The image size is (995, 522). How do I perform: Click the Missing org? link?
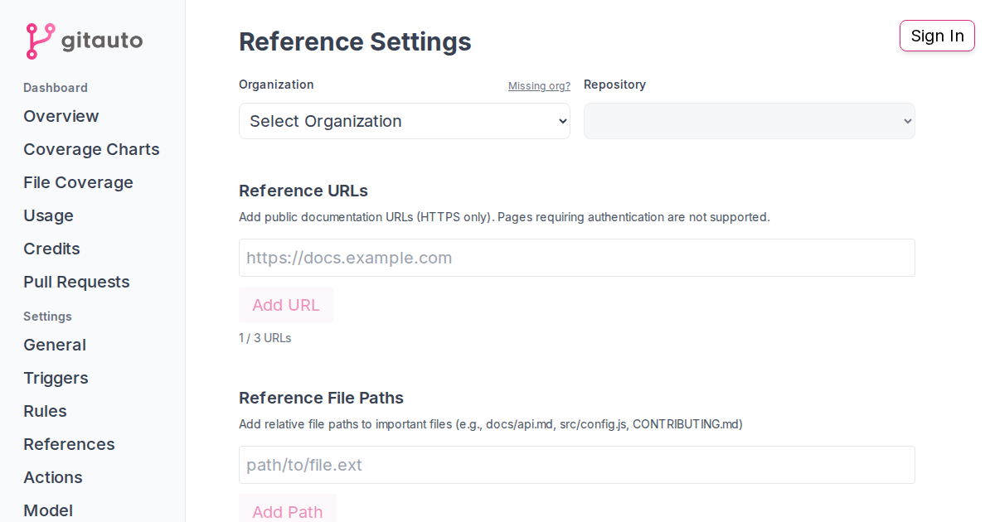pyautogui.click(x=539, y=86)
